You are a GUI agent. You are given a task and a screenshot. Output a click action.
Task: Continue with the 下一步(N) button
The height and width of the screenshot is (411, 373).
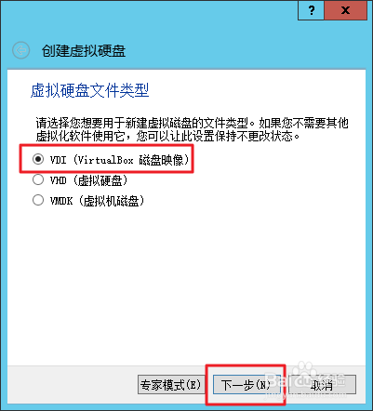pos(246,385)
